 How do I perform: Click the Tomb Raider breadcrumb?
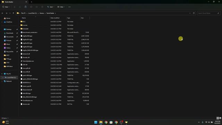tap(50, 13)
